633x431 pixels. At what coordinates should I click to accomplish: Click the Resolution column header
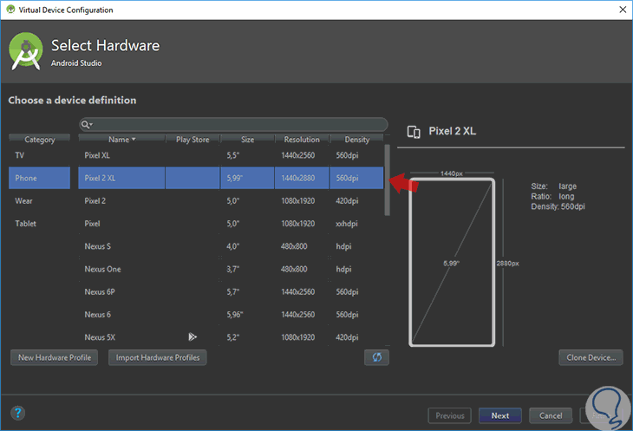(x=302, y=140)
